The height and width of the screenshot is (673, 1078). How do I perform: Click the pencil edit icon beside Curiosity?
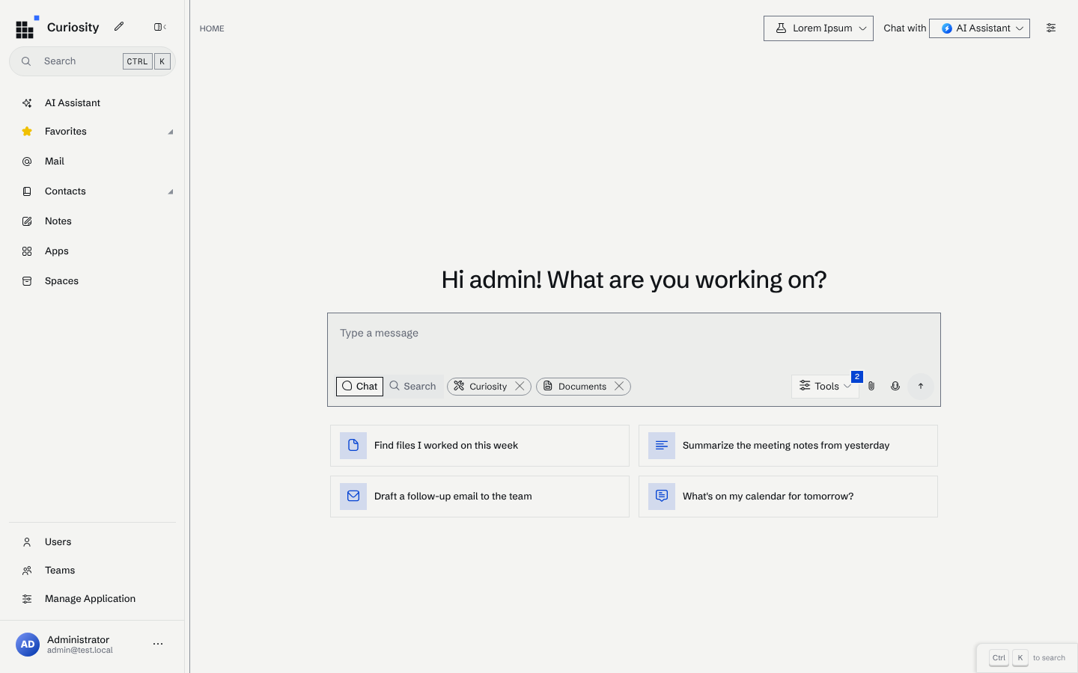coord(119,27)
